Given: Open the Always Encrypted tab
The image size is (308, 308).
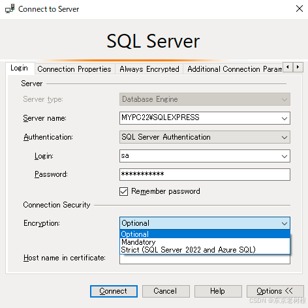Looking at the screenshot, I should click(149, 69).
